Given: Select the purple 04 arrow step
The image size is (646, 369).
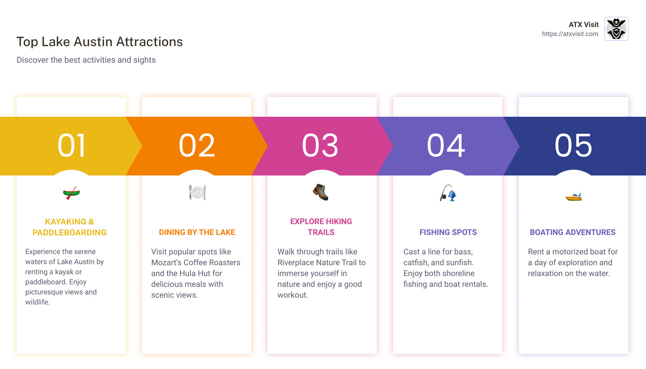Looking at the screenshot, I should coord(446,146).
